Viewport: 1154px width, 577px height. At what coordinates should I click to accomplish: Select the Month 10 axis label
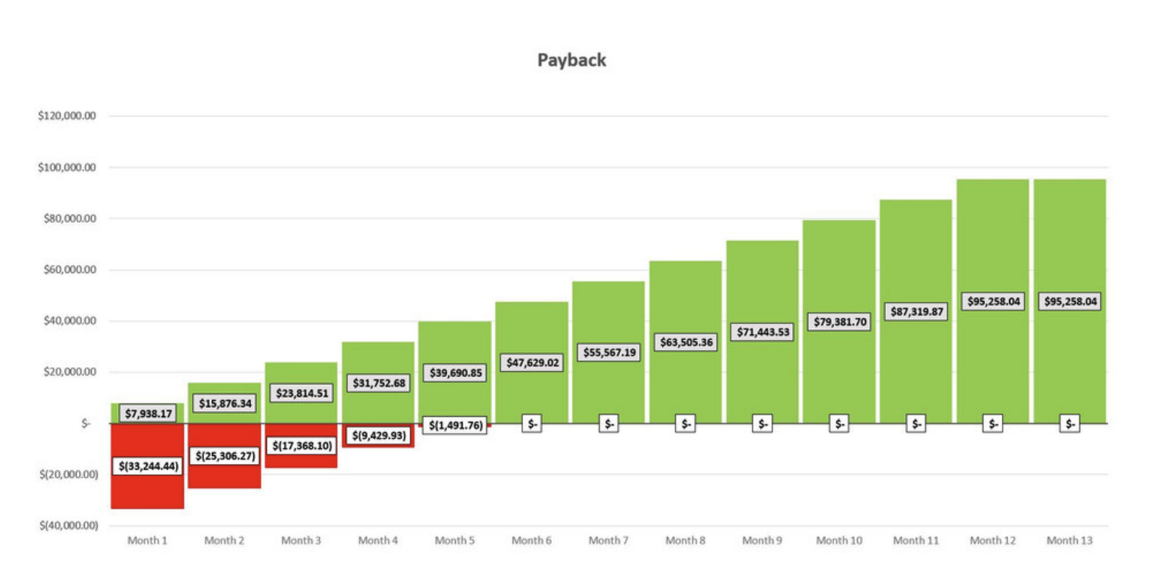coord(839,541)
